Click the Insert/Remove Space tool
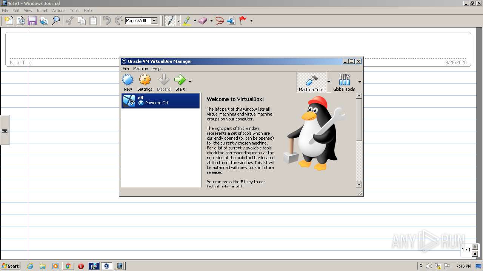 click(x=231, y=21)
